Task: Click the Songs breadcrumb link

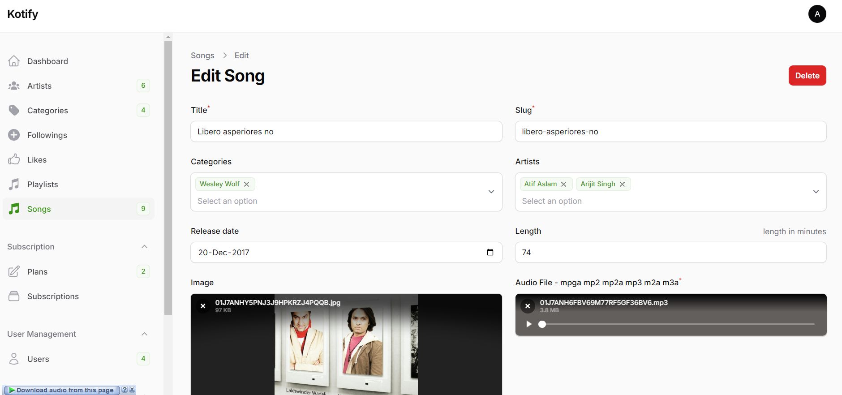Action: pos(202,56)
